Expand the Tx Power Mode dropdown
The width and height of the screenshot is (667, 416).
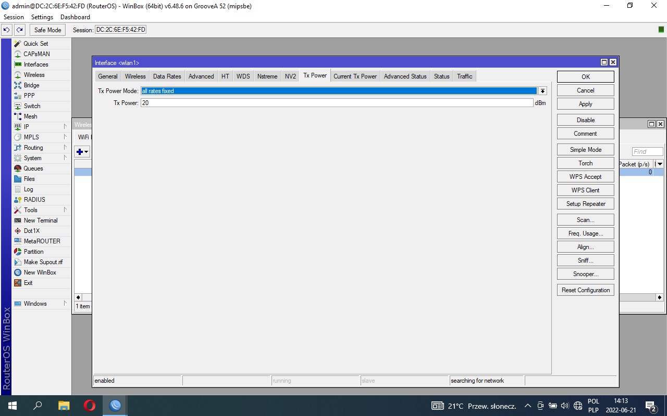click(542, 91)
